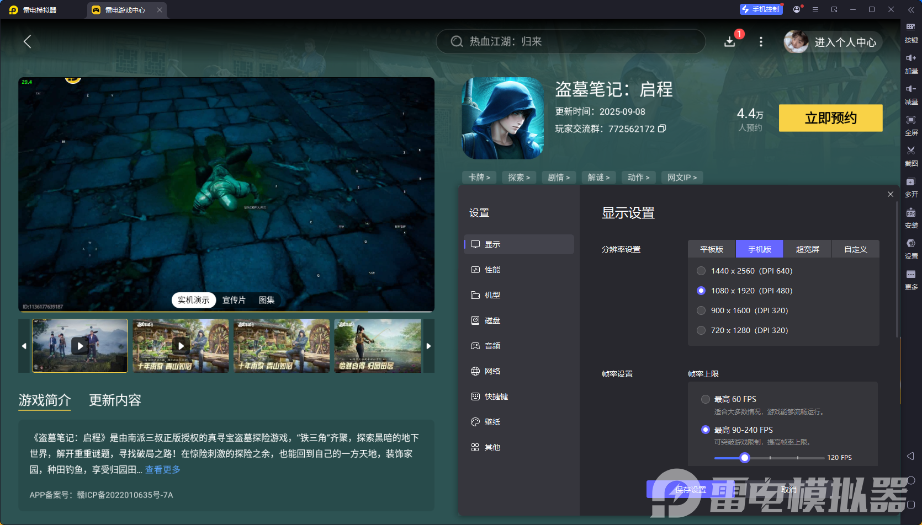Open 音频 settings section
This screenshot has height=525, width=922.
[x=519, y=346]
